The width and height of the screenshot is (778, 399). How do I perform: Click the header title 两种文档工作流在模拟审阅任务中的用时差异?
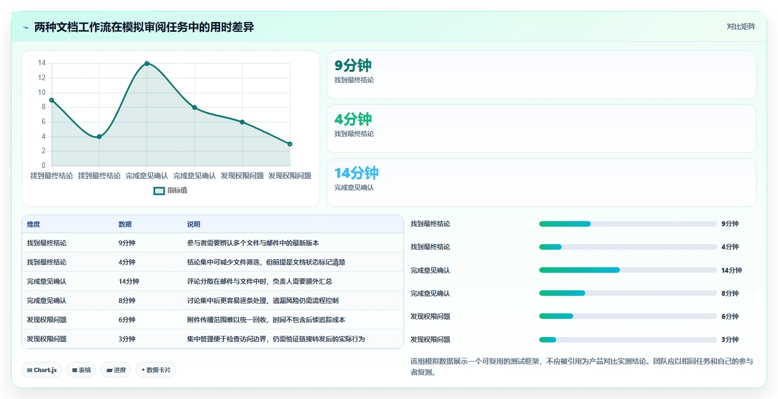144,27
